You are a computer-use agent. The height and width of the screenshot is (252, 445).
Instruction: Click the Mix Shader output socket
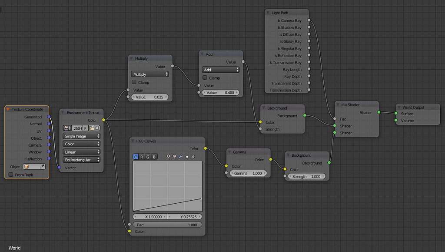tap(379, 112)
